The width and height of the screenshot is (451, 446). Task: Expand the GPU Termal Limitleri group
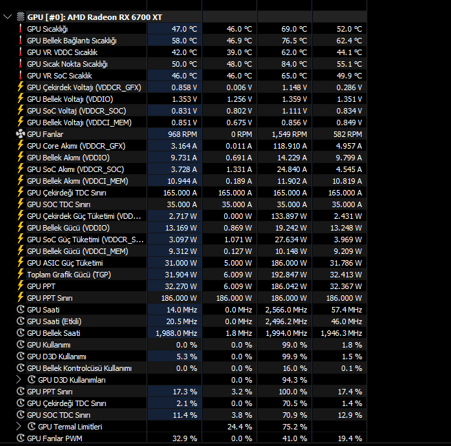tap(19, 427)
